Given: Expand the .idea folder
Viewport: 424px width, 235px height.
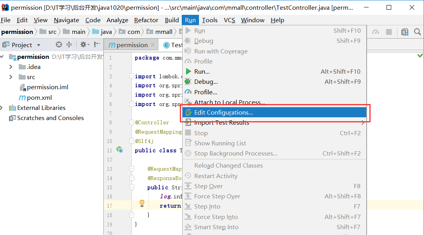Looking at the screenshot, I should (x=11, y=67).
